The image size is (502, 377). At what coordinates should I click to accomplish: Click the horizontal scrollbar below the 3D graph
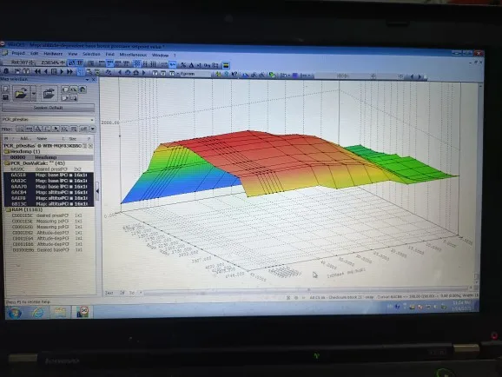[x=307, y=291]
